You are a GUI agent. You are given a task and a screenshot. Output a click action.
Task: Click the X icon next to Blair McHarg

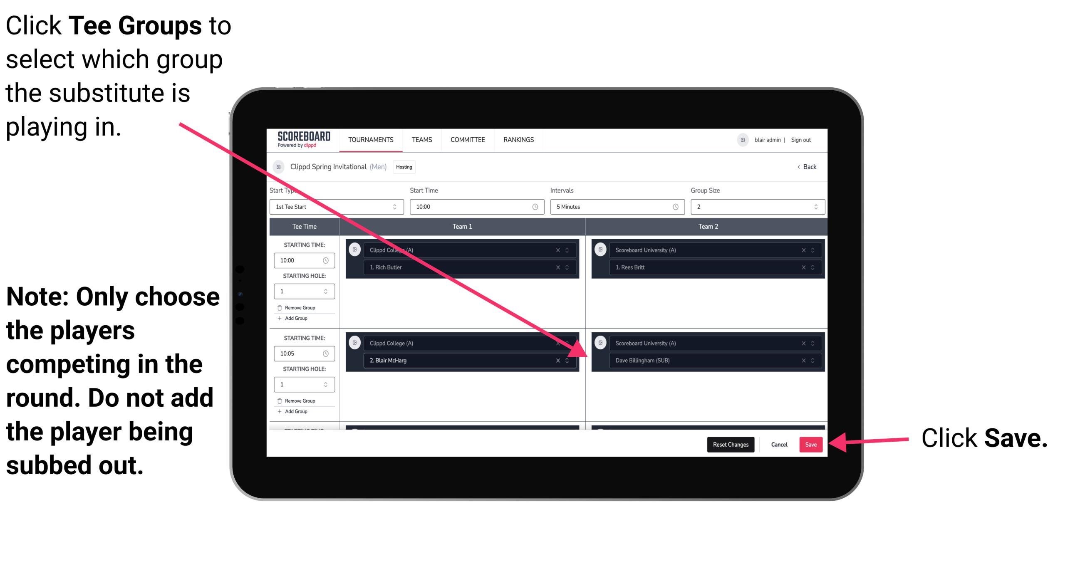click(560, 359)
